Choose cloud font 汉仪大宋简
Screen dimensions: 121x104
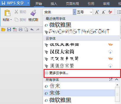click(81, 52)
